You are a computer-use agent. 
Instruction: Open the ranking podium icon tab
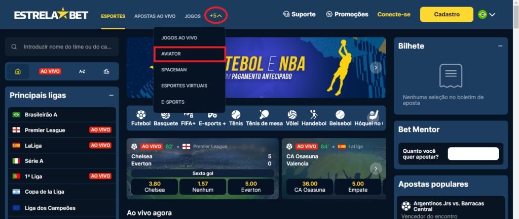click(x=106, y=71)
